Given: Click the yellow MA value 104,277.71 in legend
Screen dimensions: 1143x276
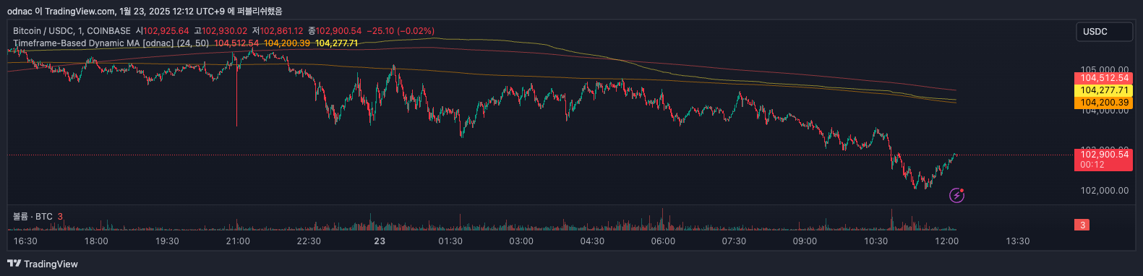Looking at the screenshot, I should [337, 43].
